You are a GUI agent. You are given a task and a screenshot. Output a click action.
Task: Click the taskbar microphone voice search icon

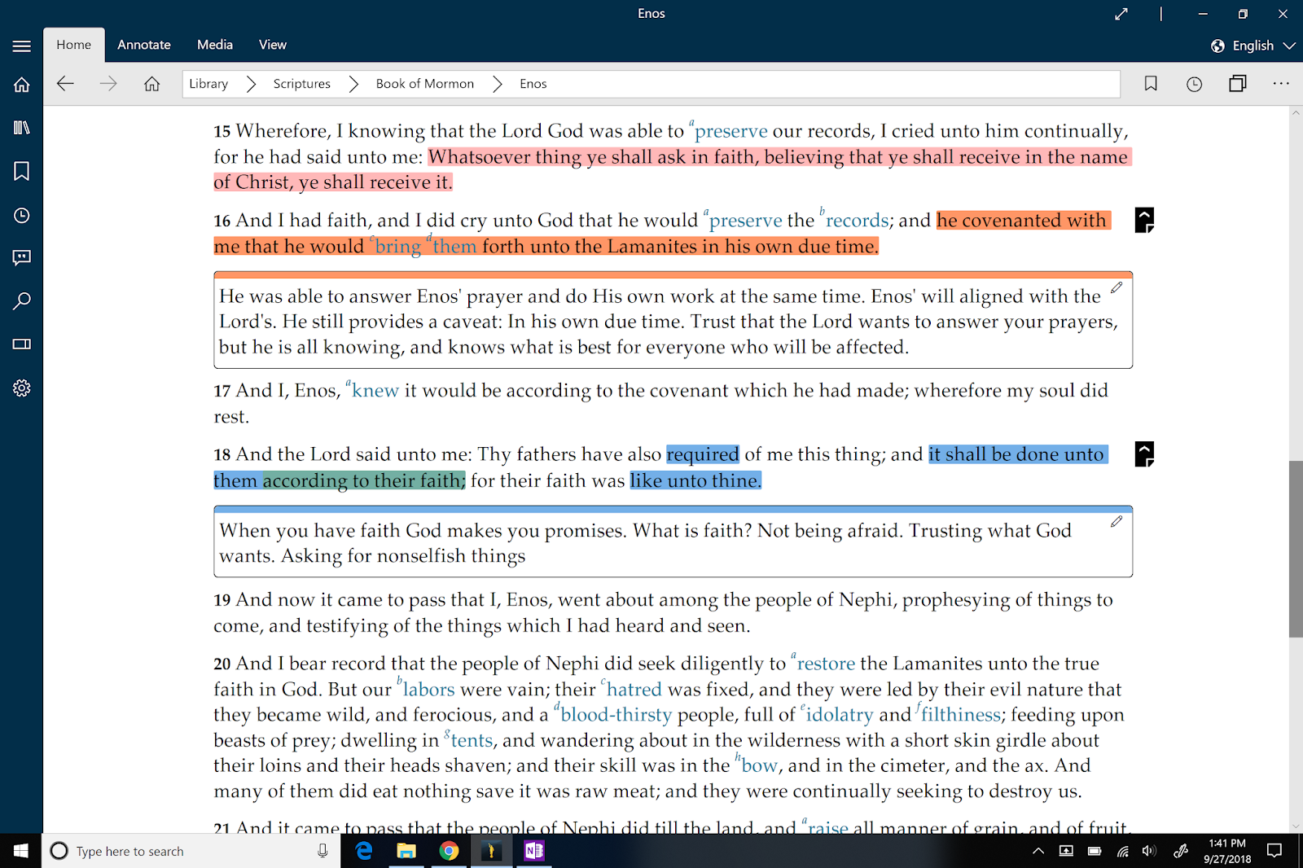[x=322, y=851]
